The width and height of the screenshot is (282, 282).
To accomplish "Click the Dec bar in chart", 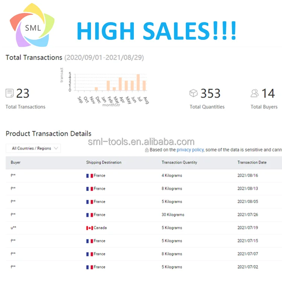I will pyautogui.click(x=96, y=89).
